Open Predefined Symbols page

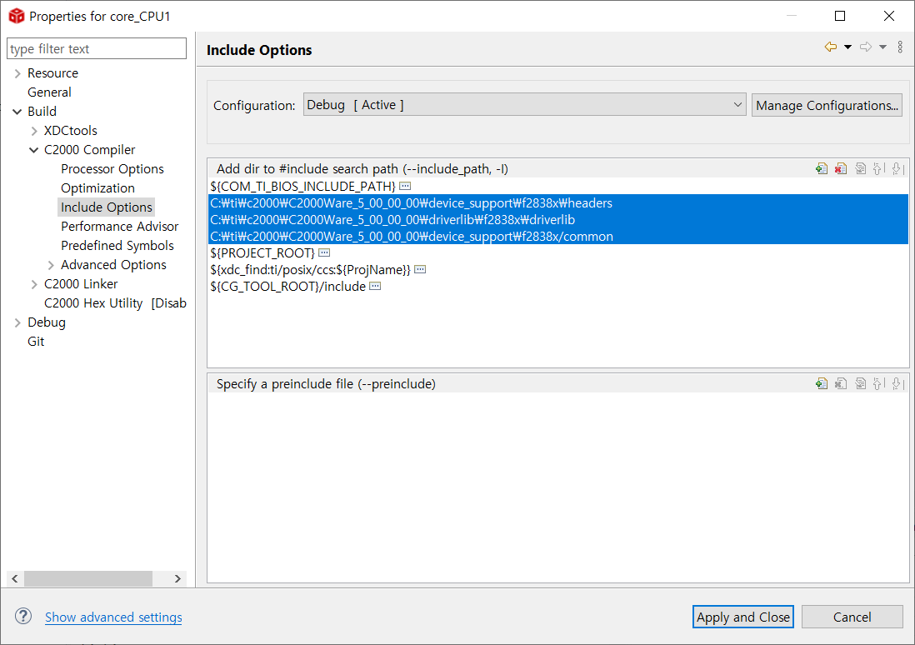pos(117,246)
